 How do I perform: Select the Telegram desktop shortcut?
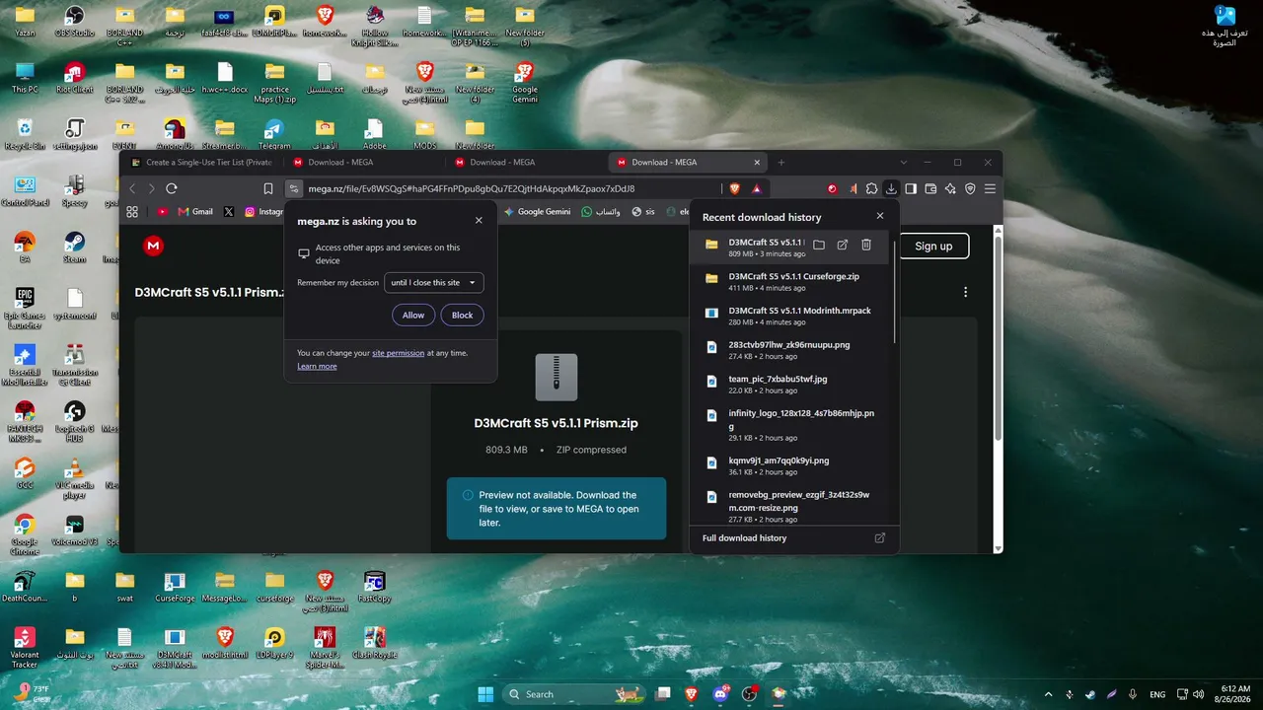tap(274, 135)
